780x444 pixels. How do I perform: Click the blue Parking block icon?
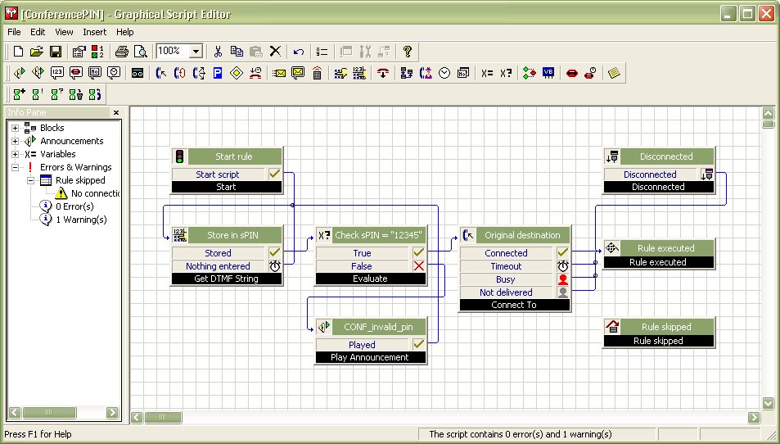pos(218,73)
